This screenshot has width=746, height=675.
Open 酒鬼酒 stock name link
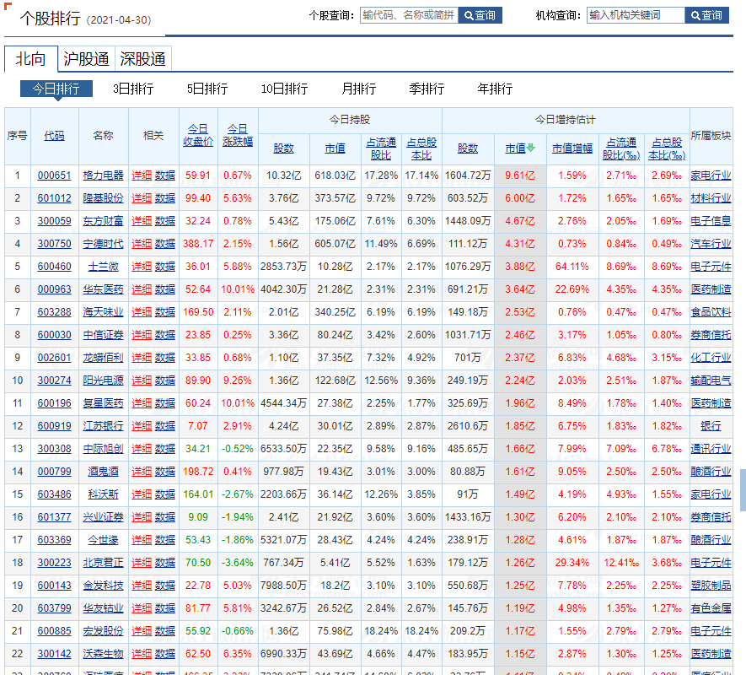click(103, 472)
